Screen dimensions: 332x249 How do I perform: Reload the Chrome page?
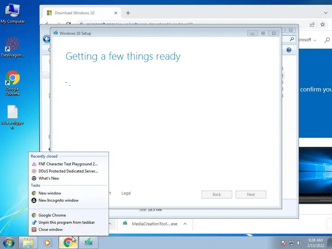point(68,24)
